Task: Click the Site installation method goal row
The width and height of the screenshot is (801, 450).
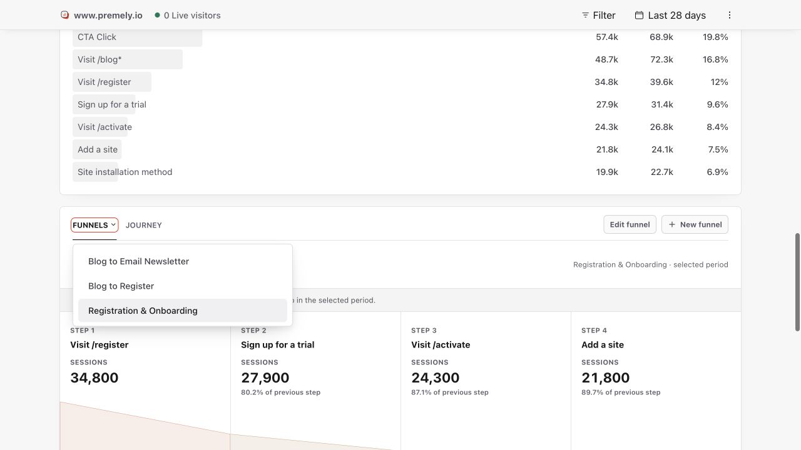Action: pos(400,172)
